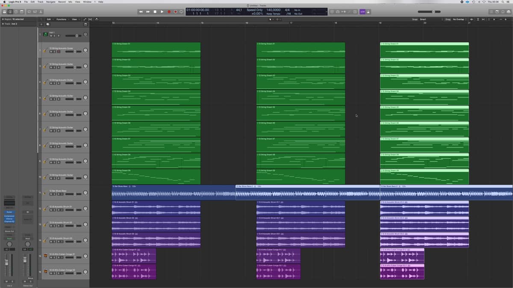
Task: Open the Mix menu
Action: (x=70, y=2)
